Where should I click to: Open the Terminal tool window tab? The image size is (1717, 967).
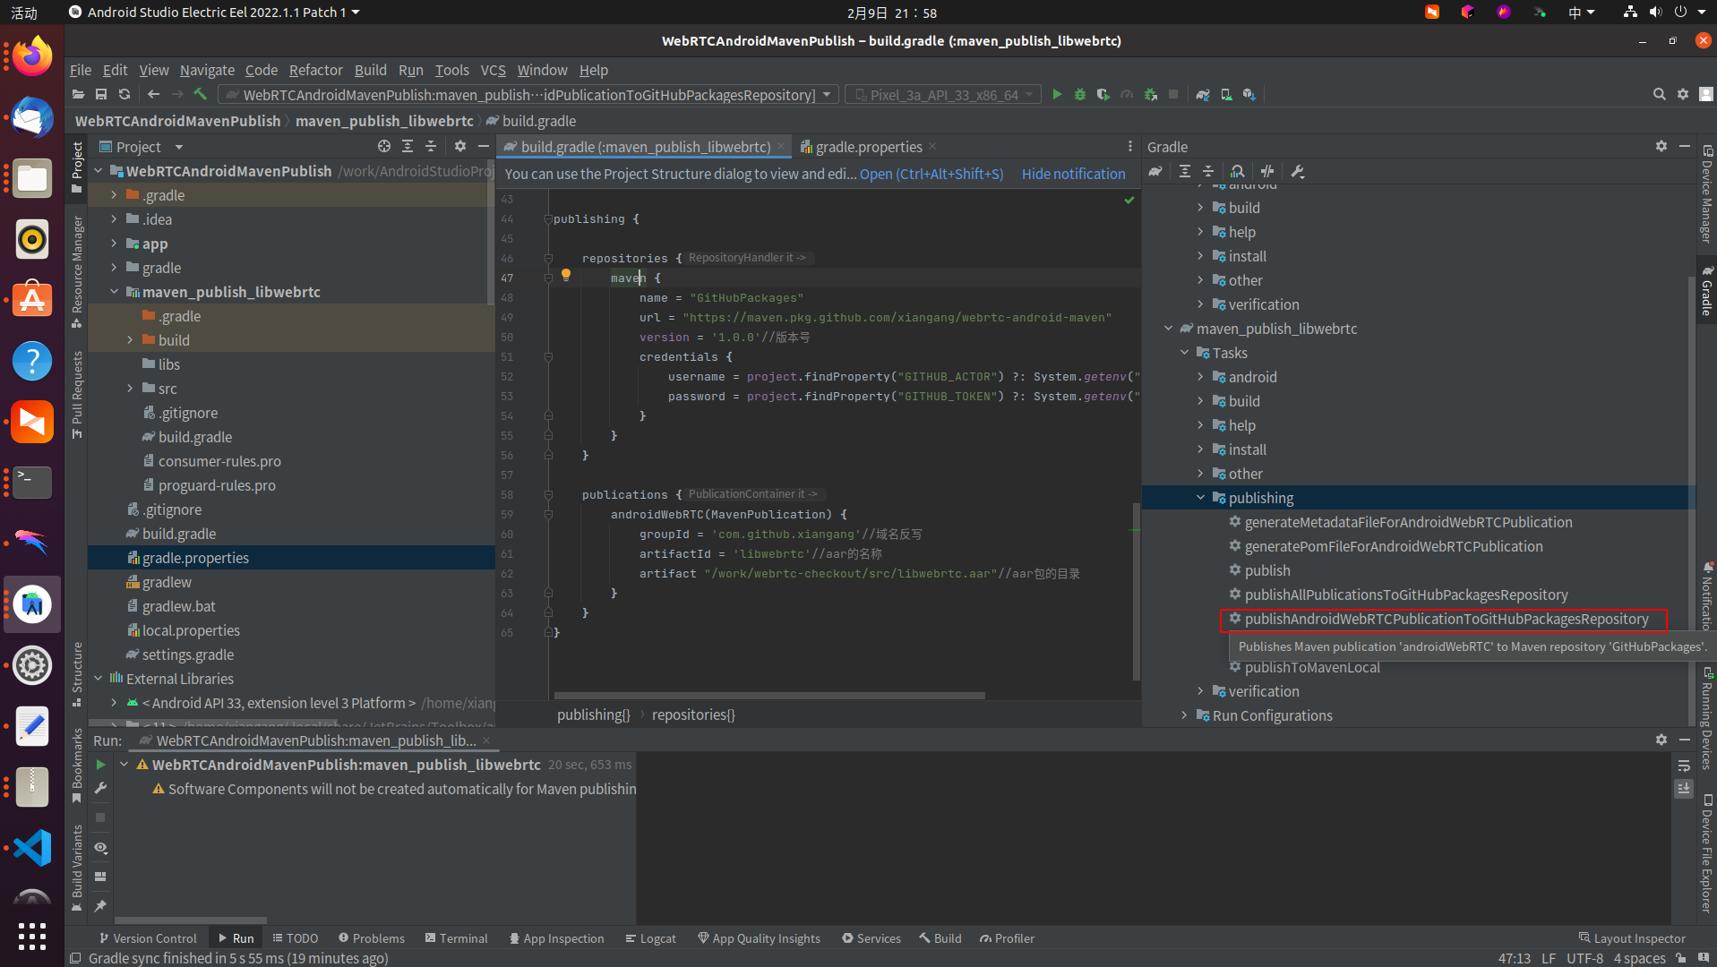[x=456, y=938]
